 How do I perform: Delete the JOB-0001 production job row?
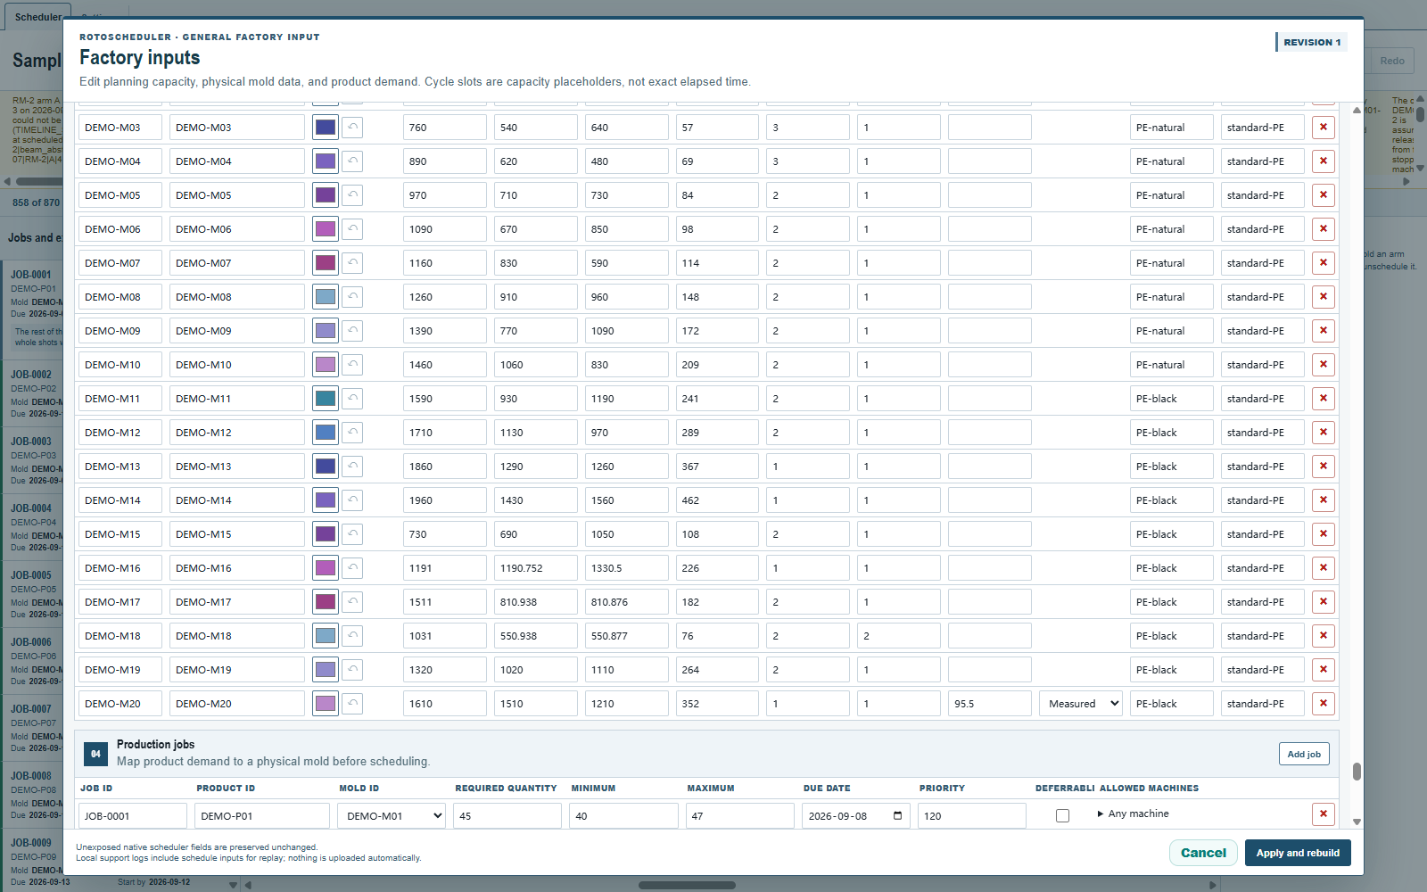[x=1323, y=814]
